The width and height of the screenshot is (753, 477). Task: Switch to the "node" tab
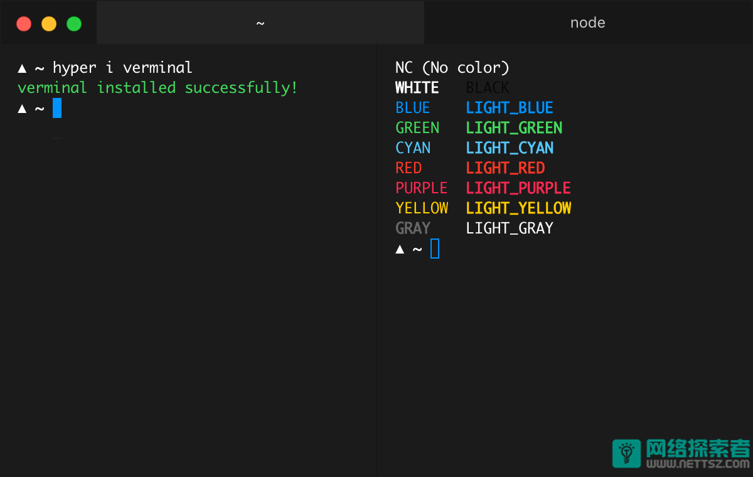click(588, 23)
